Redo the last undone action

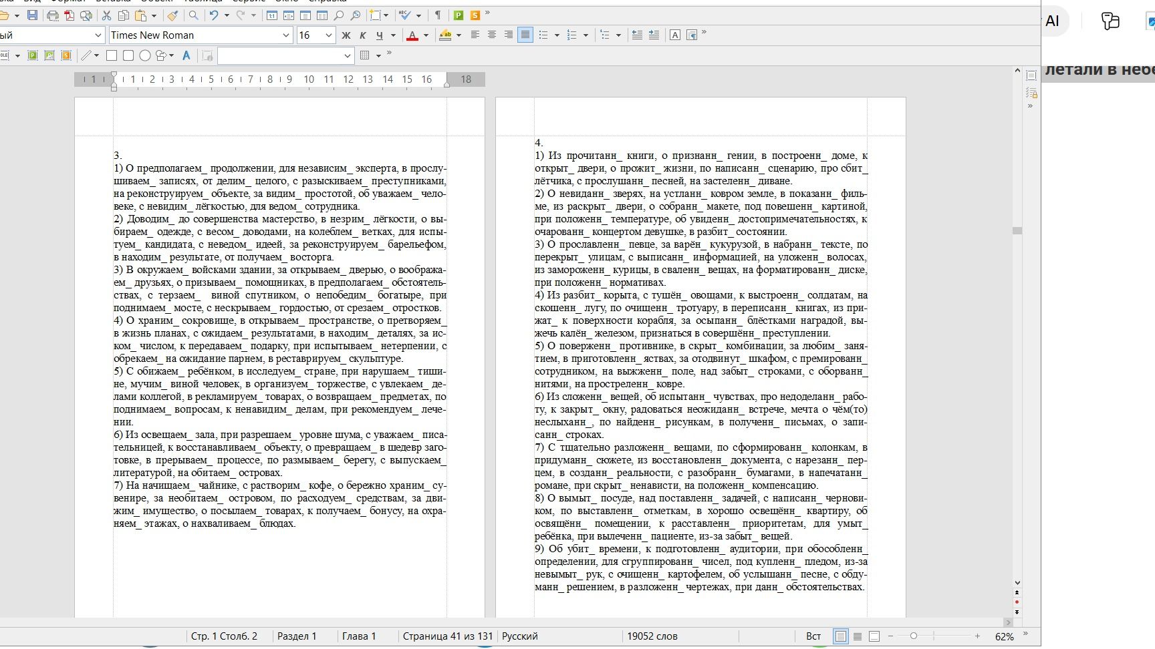coord(241,15)
